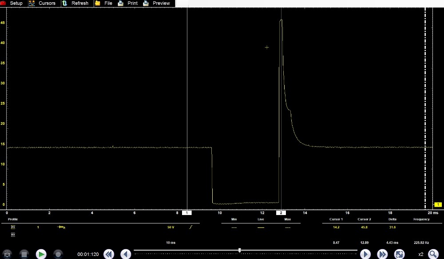This screenshot has height=259, width=444.
Task: Toggle second channel visibility eye icon
Action: click(13, 235)
